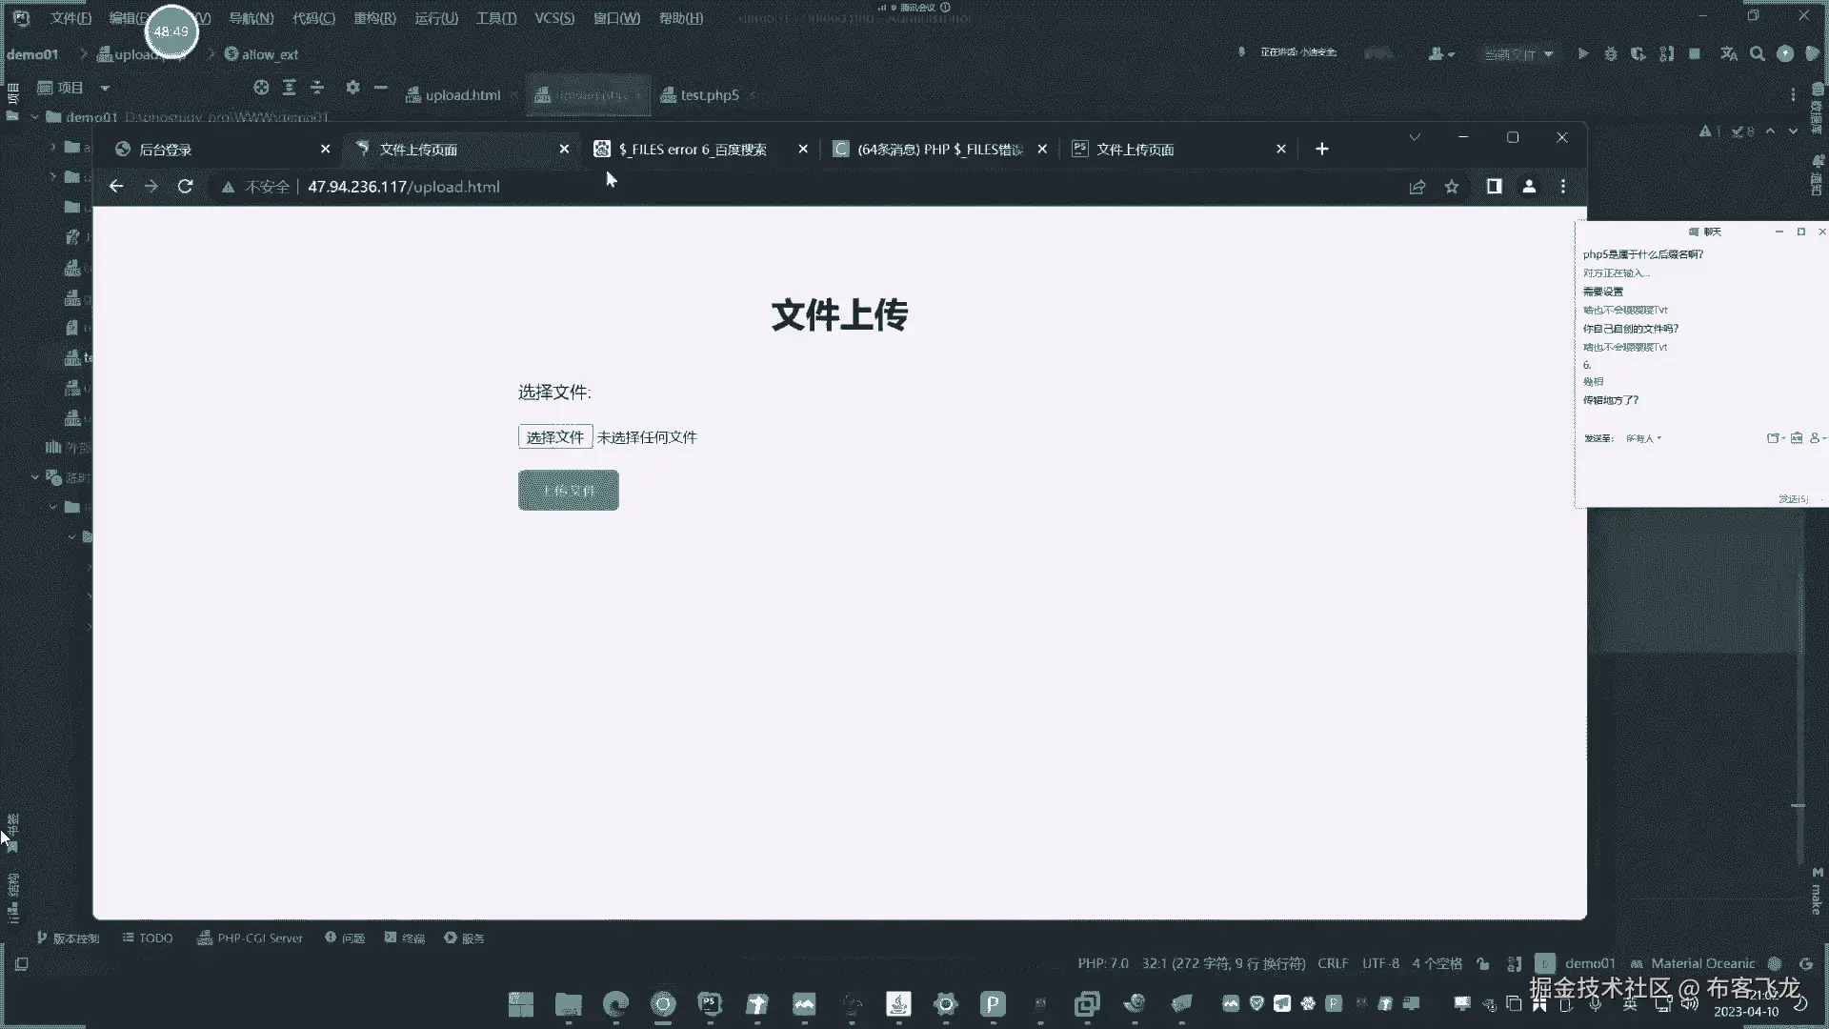This screenshot has width=1829, height=1029.
Task: Click the 选择文件 file chooser button
Action: click(555, 437)
